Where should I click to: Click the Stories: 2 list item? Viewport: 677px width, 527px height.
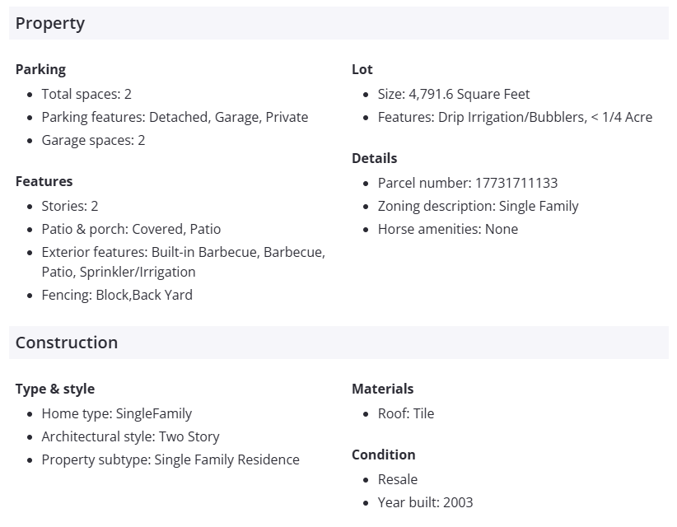click(x=70, y=206)
